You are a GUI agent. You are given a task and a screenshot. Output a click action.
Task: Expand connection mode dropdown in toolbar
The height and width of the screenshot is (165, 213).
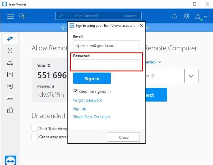(68, 16)
